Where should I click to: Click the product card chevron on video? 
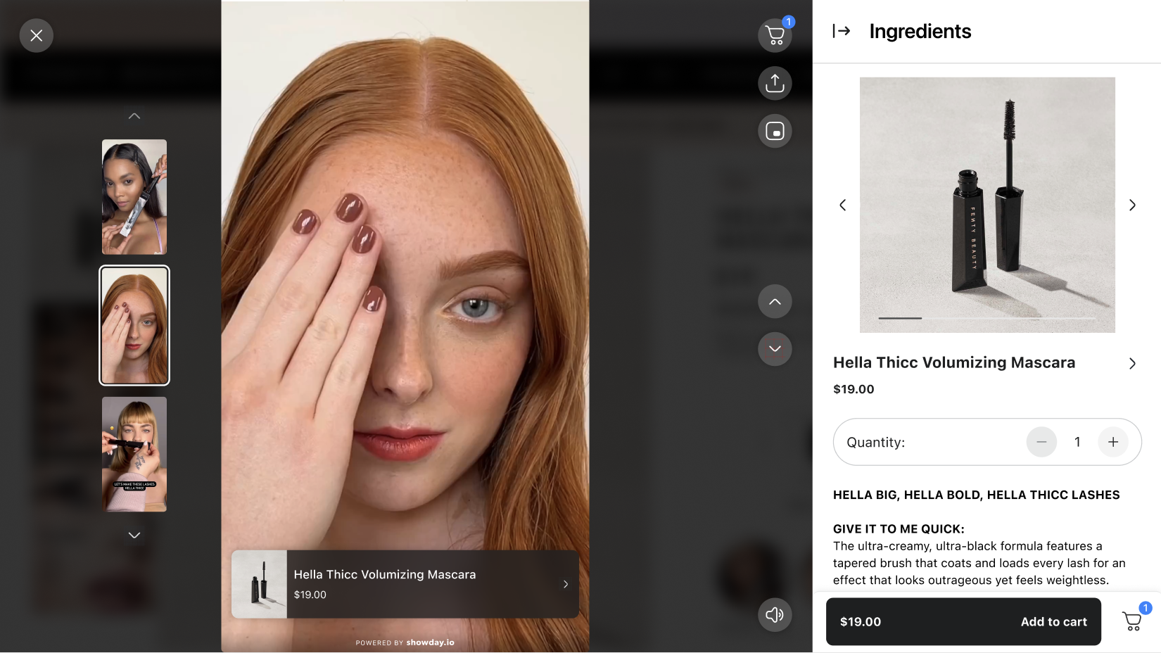[x=566, y=584]
